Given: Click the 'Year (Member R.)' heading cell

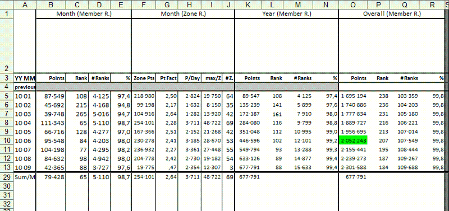Looking at the screenshot, I should pos(286,13).
